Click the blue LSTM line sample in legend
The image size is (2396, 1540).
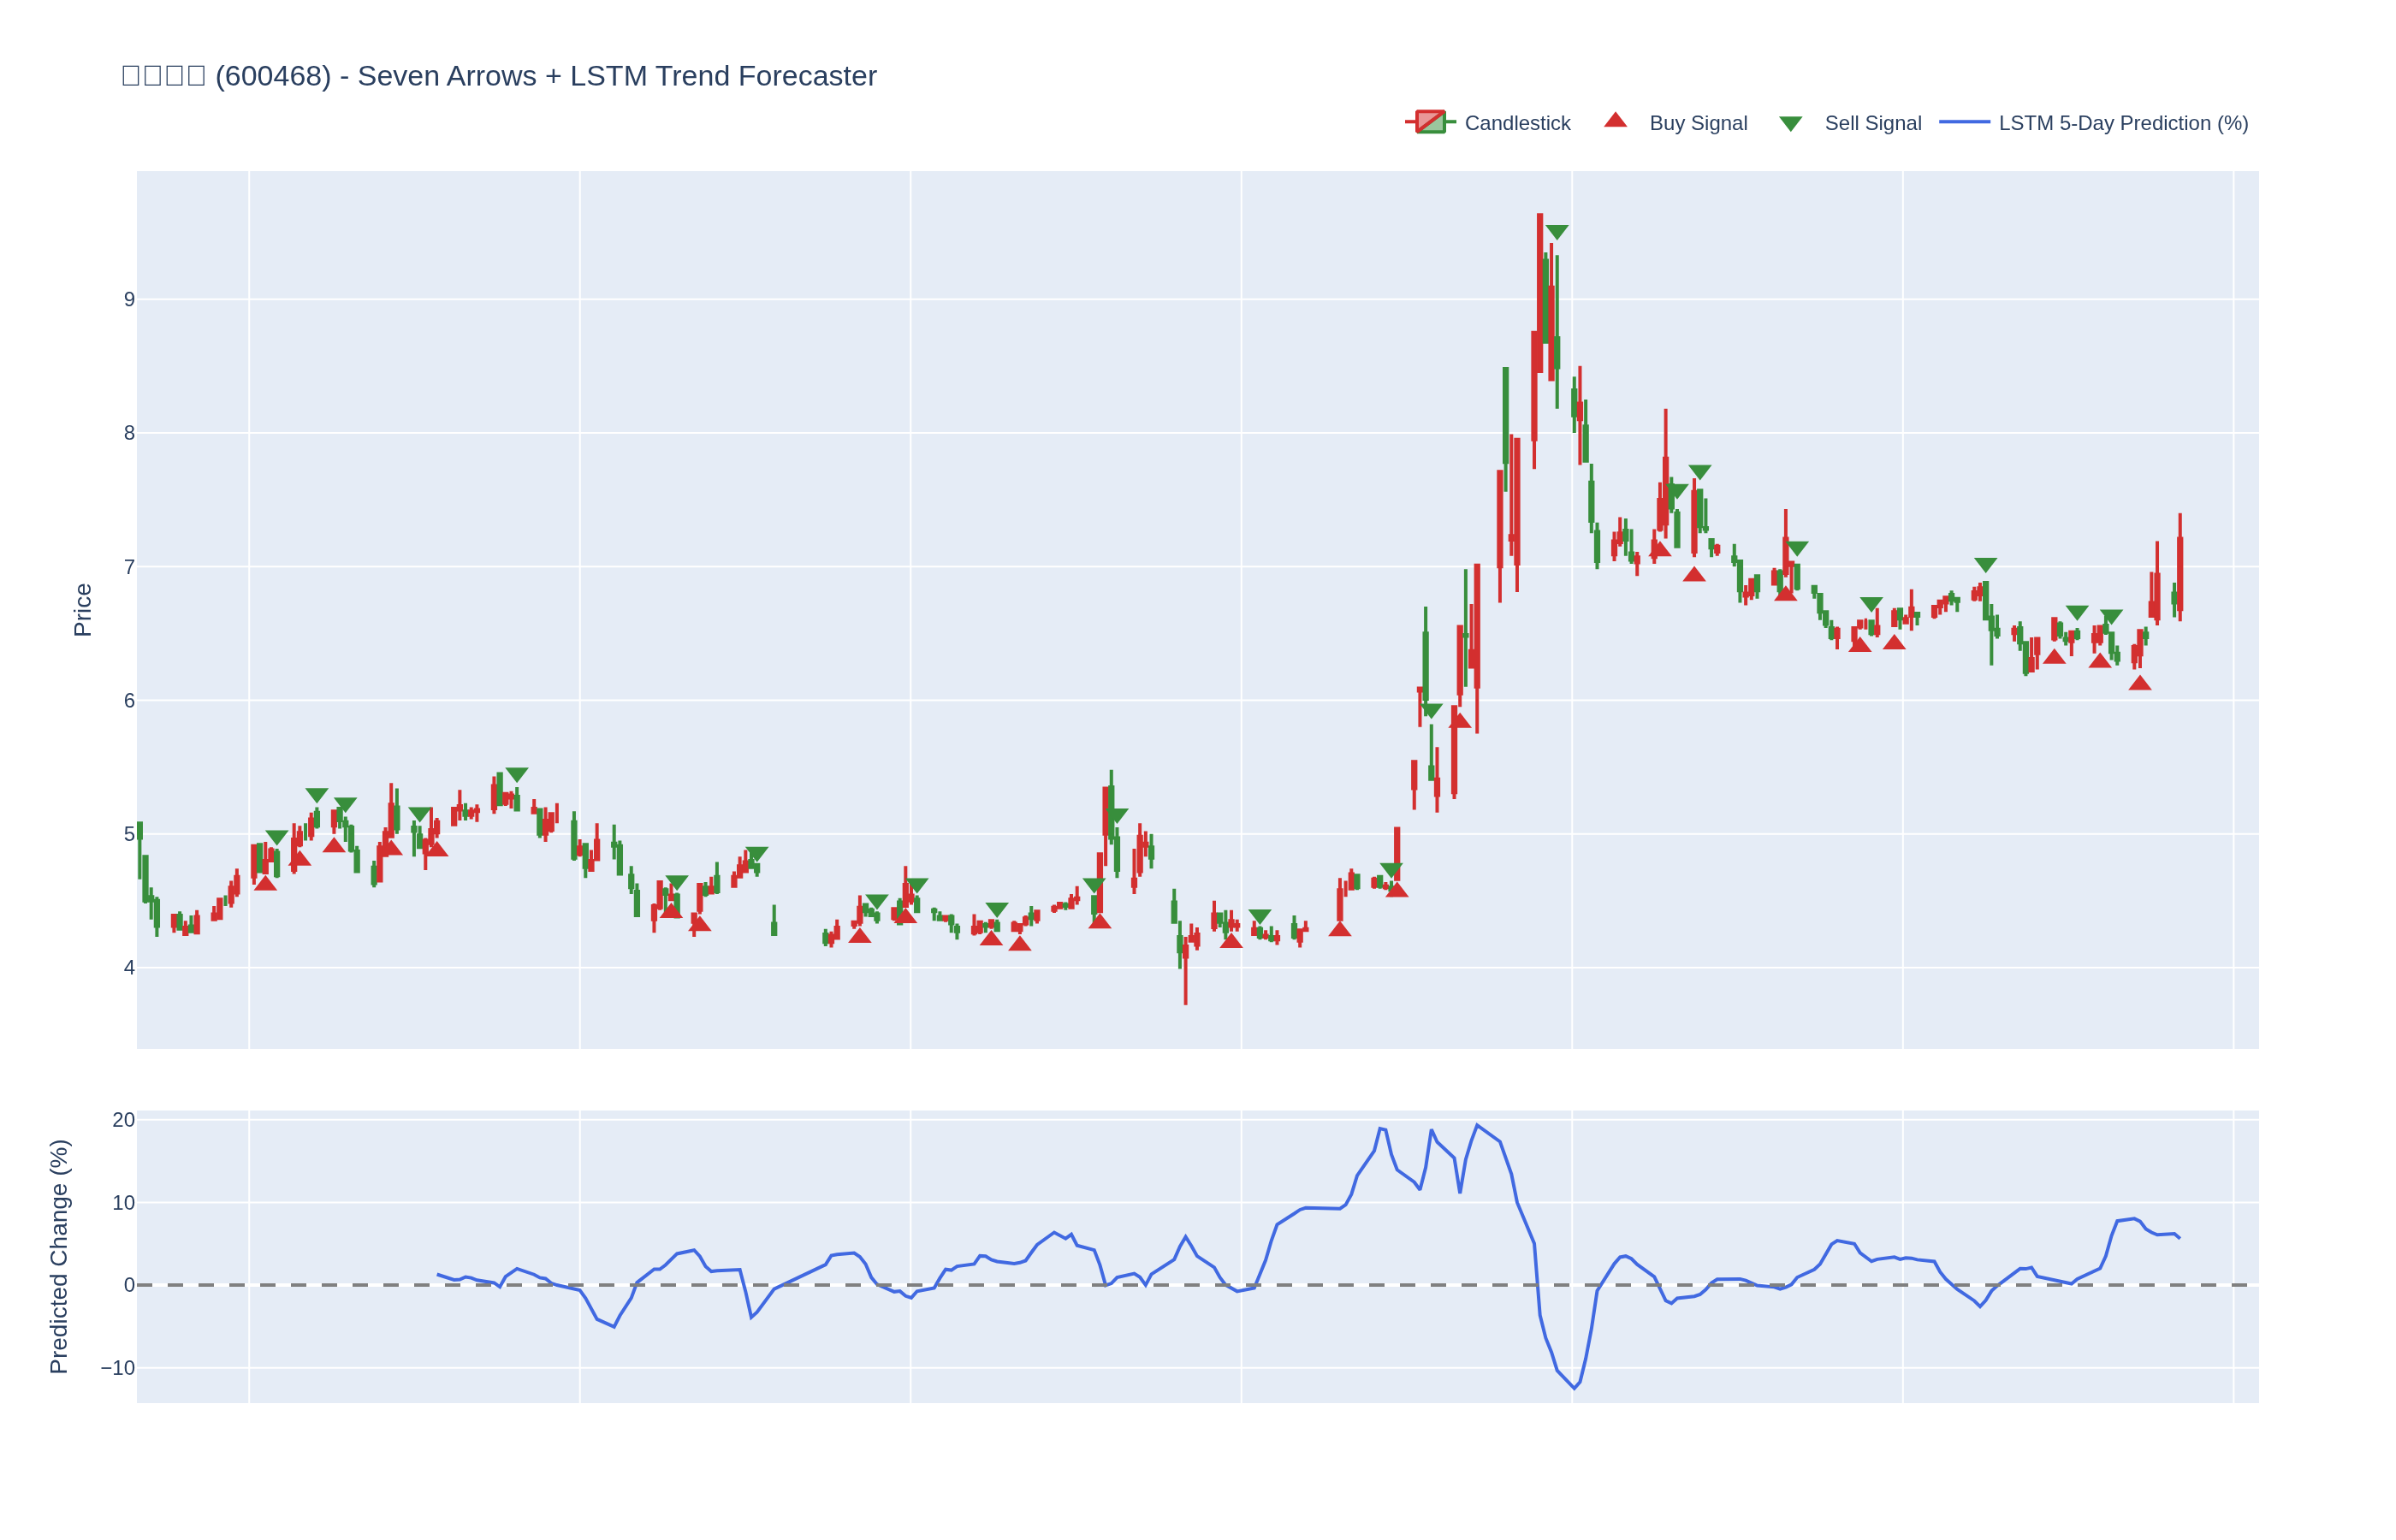coord(1964,122)
